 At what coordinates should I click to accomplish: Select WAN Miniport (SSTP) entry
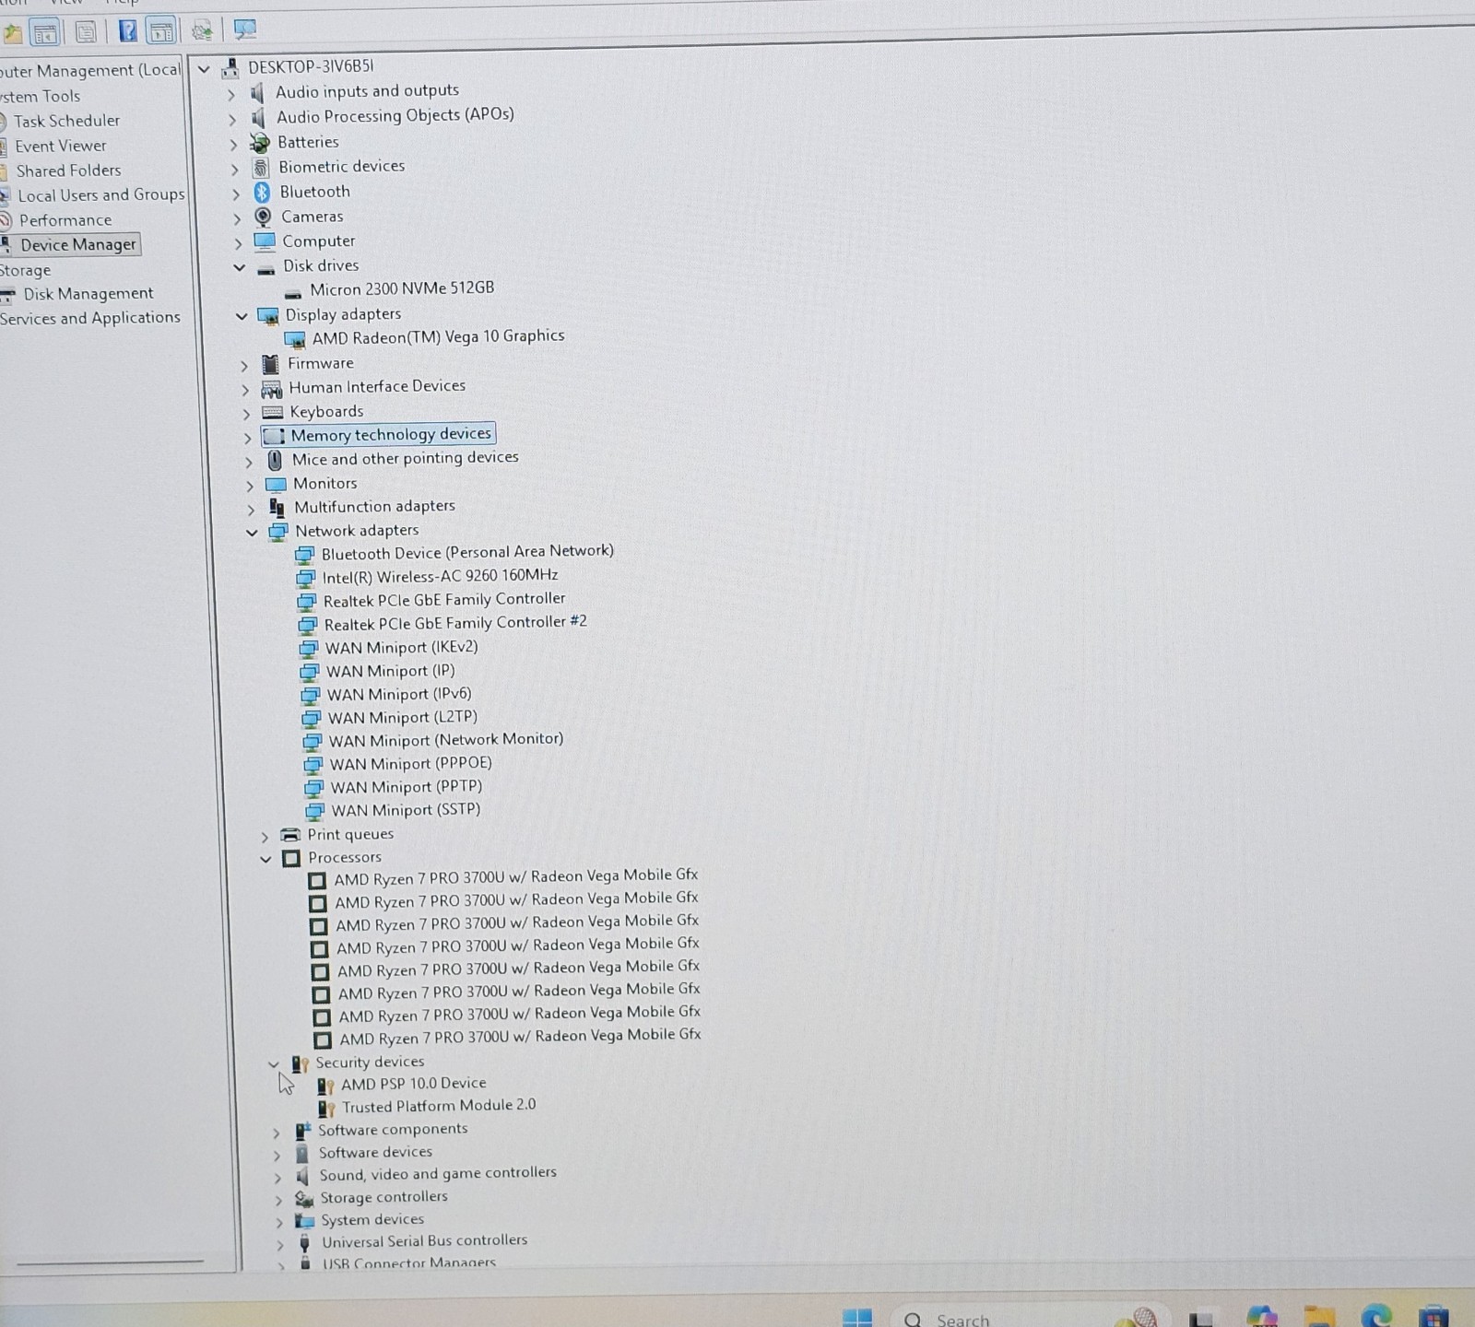pyautogui.click(x=406, y=810)
